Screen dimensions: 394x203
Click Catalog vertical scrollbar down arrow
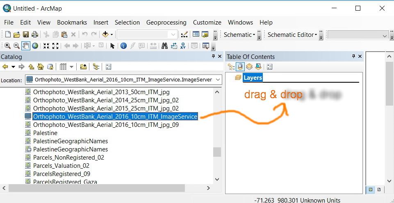coord(217,180)
